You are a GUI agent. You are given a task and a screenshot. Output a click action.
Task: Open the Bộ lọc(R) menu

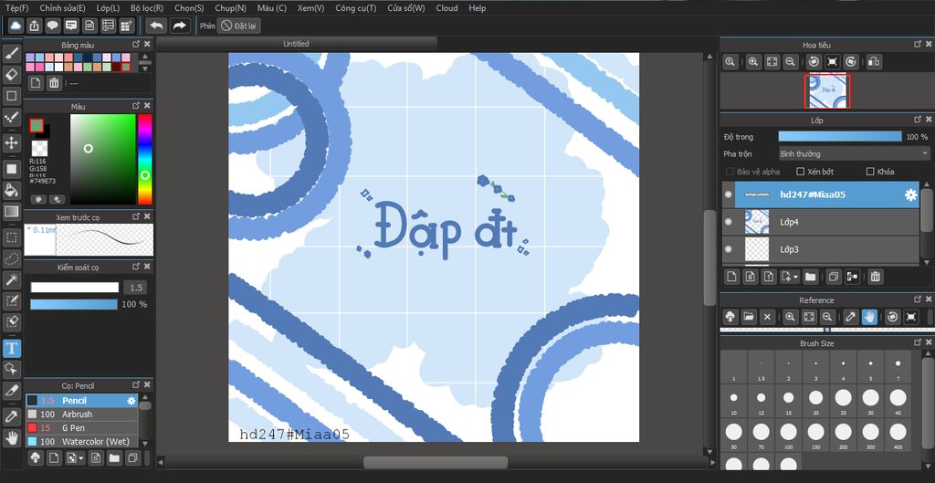[x=147, y=7]
